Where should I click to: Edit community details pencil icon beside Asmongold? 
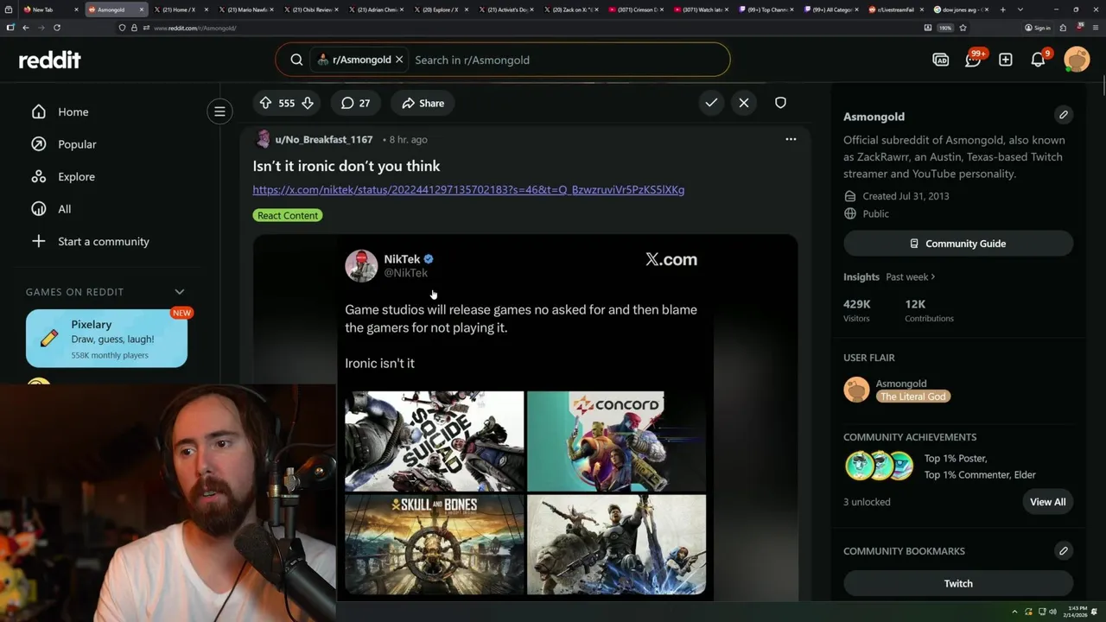coord(1064,115)
